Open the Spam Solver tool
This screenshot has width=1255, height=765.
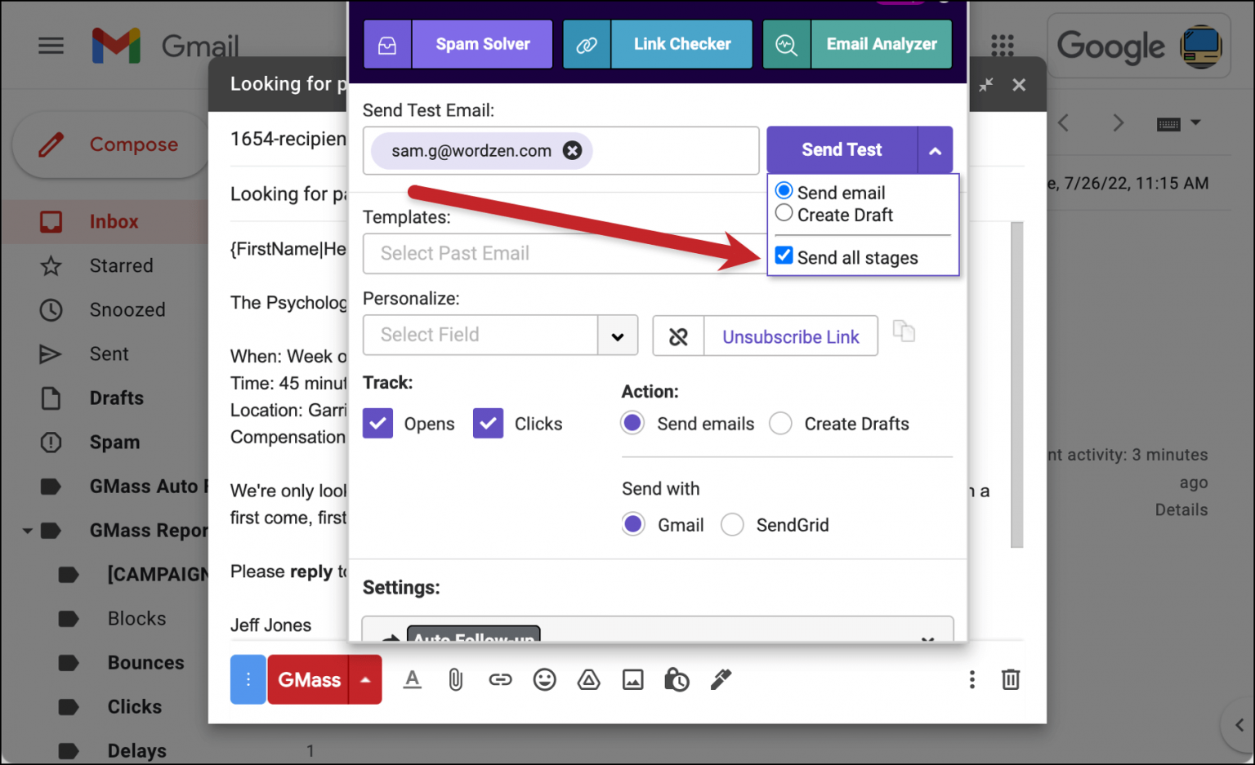(482, 44)
